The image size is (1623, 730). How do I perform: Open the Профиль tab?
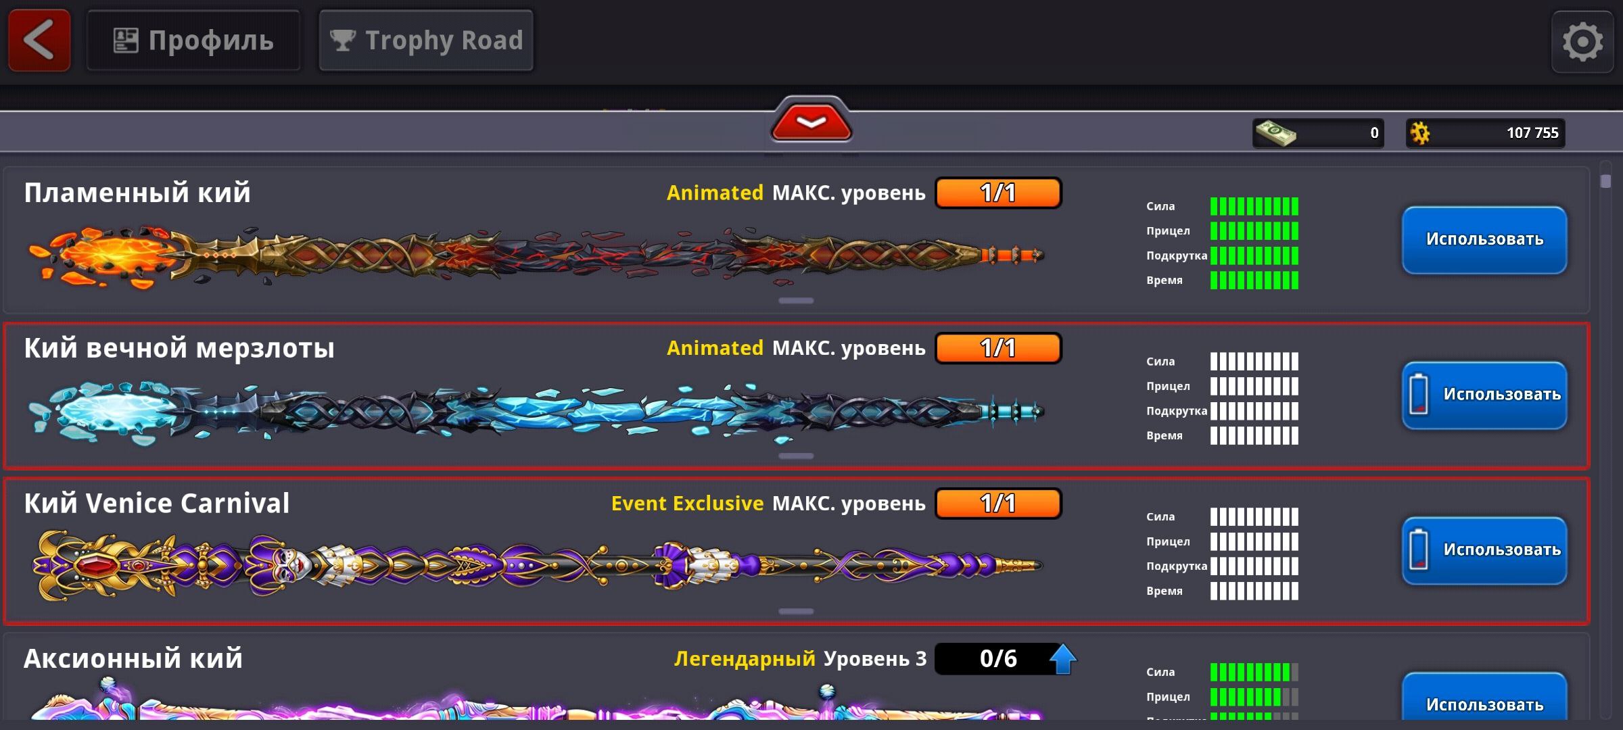193,41
